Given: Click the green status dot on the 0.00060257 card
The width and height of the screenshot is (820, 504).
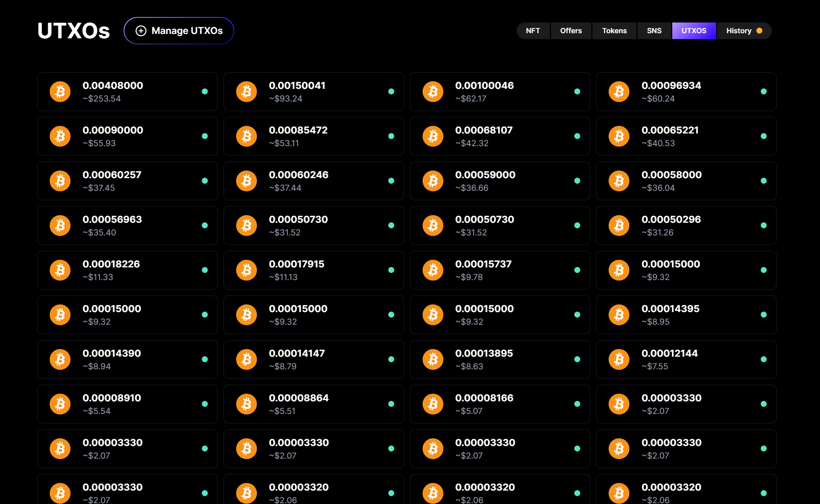Looking at the screenshot, I should point(205,181).
